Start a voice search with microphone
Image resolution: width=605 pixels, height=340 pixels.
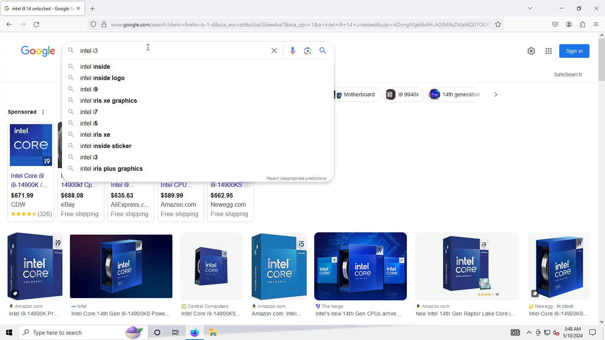pyautogui.click(x=293, y=51)
